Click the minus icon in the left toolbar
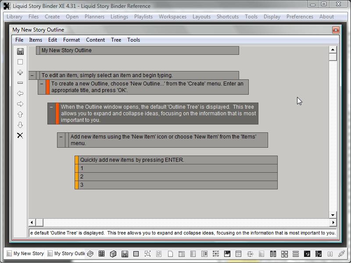351x263 pixels. pos(20,83)
